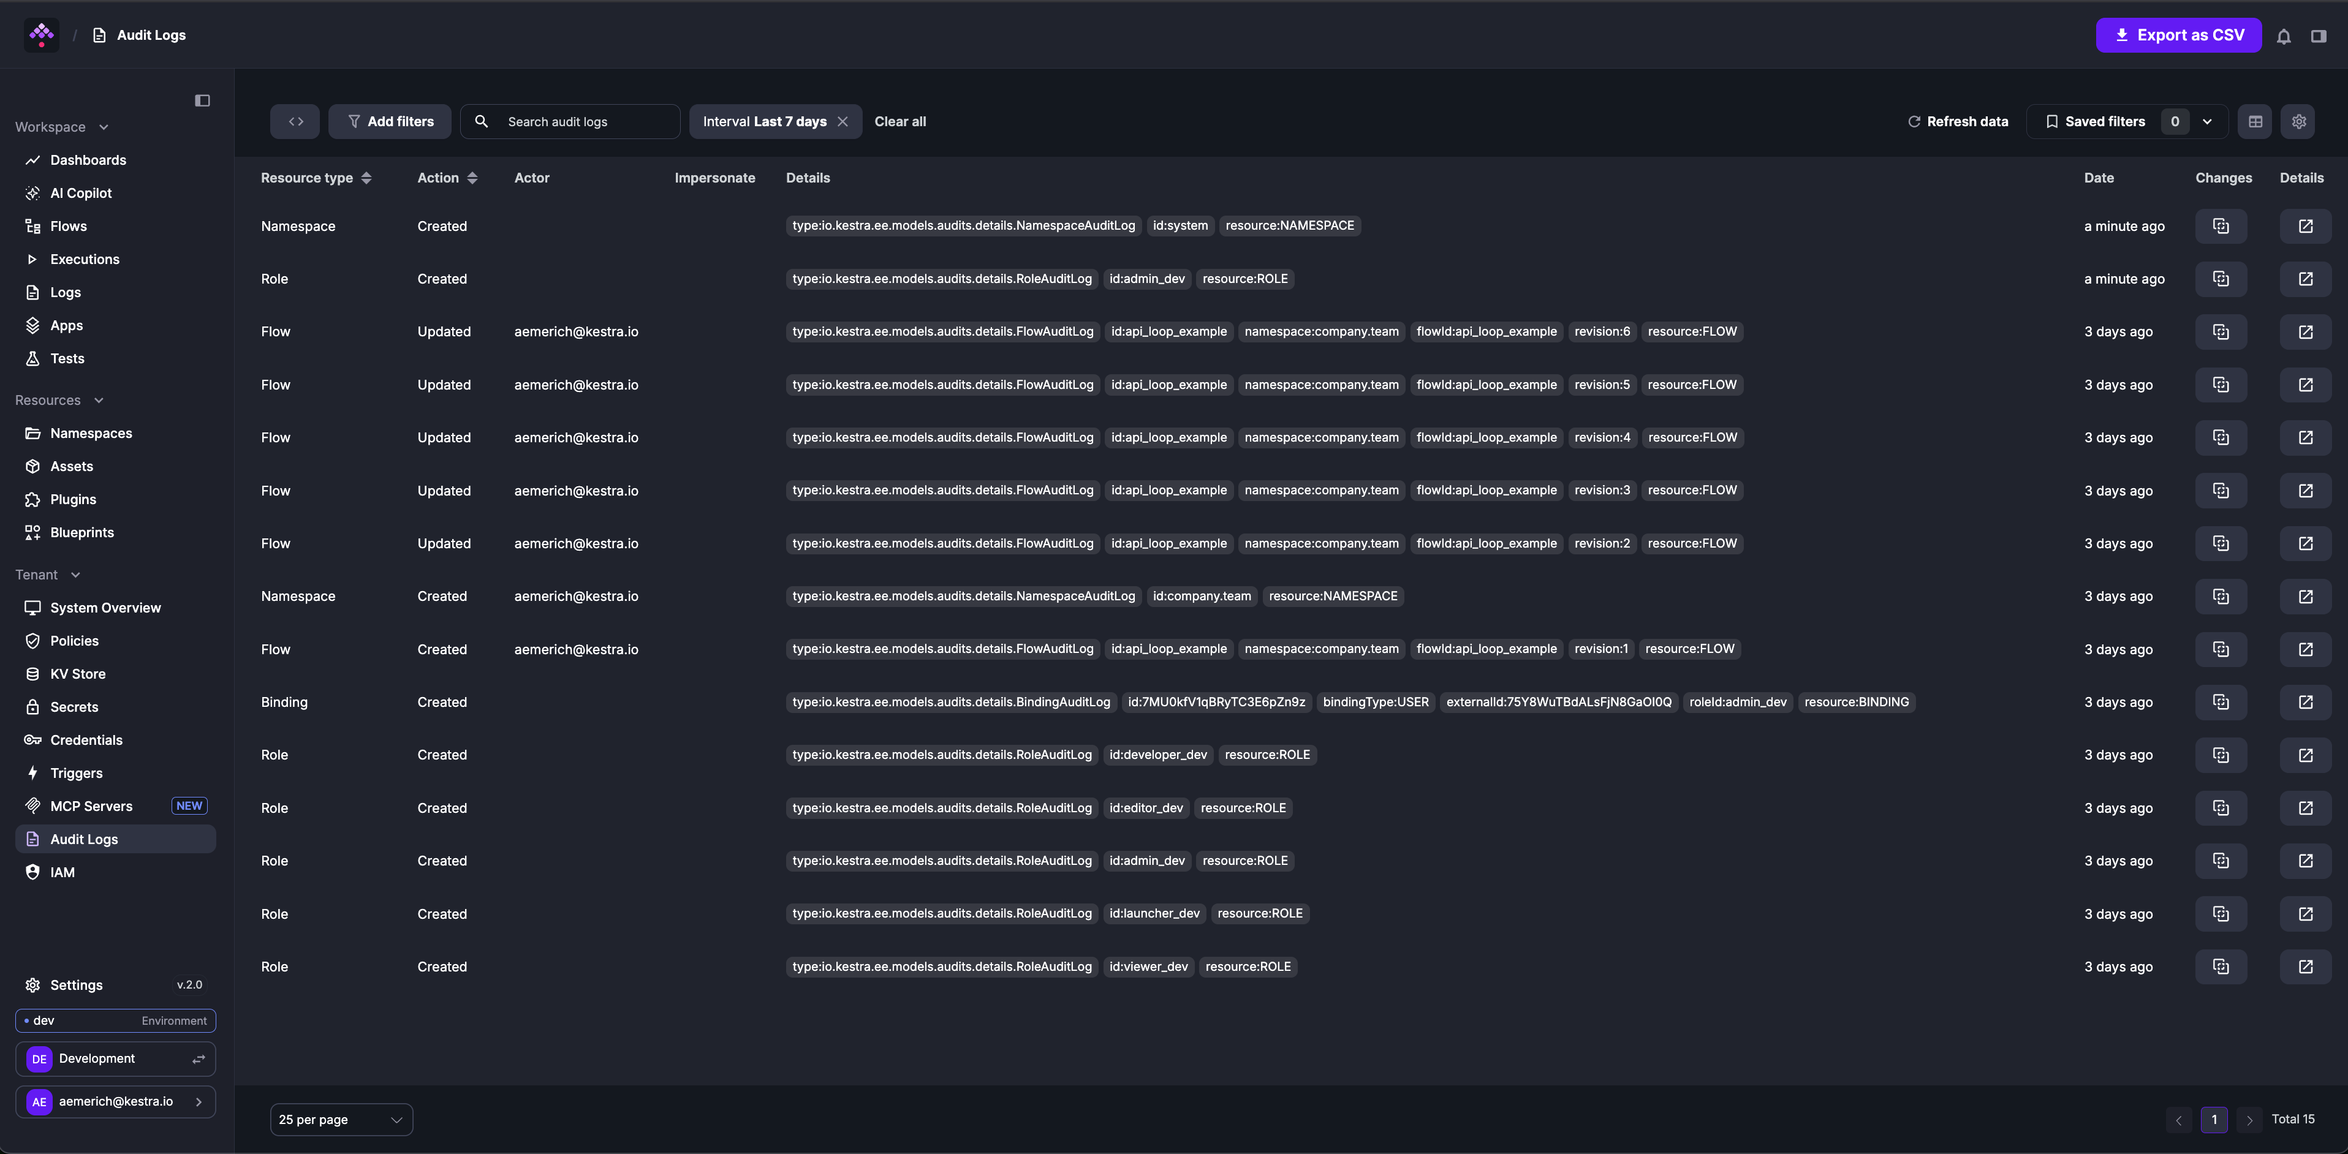Select page 1 in pagination

click(2214, 1119)
